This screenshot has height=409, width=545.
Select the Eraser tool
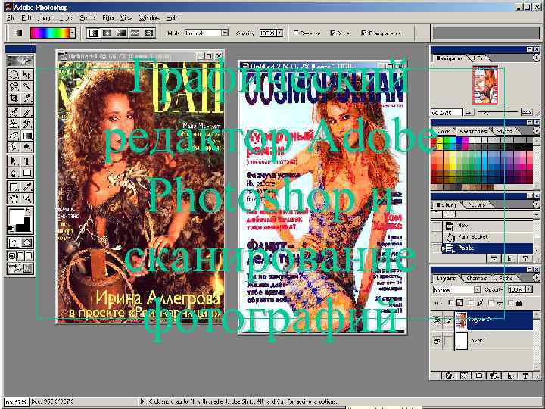tap(14, 136)
